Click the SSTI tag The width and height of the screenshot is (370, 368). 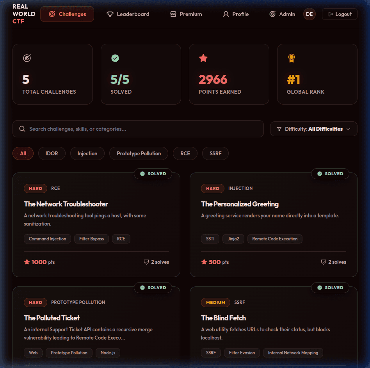(210, 239)
